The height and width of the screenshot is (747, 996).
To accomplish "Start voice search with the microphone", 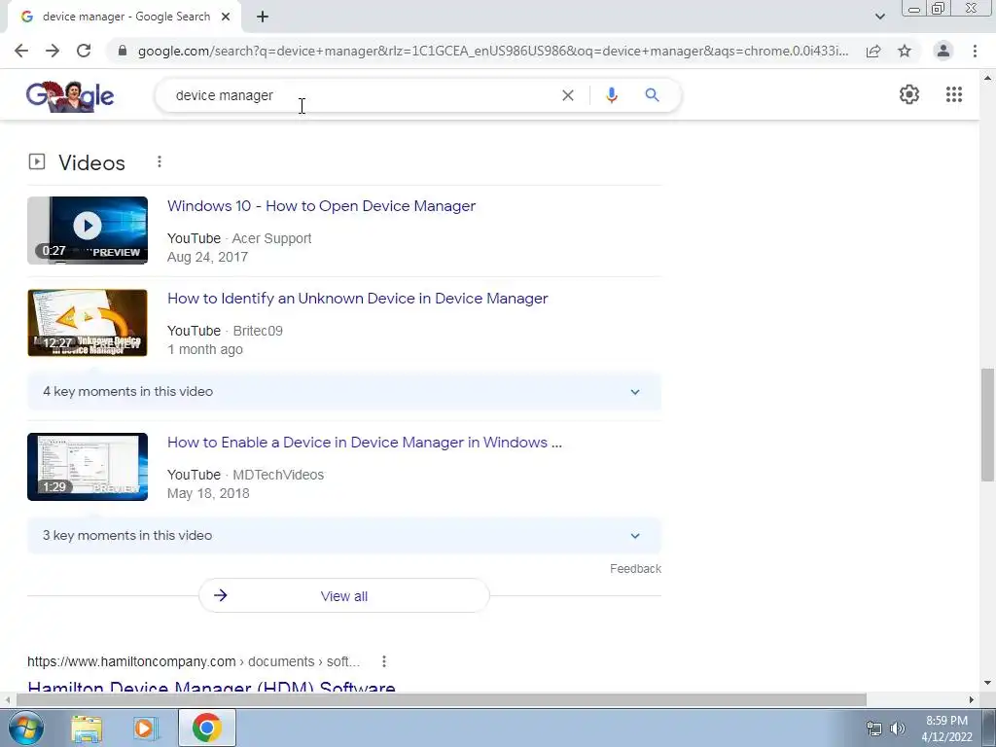I will [x=611, y=95].
